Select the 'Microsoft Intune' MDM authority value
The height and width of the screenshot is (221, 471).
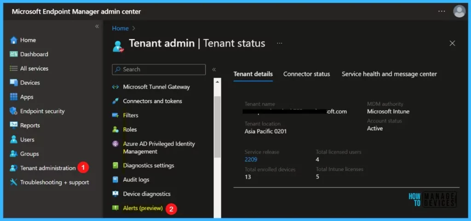click(388, 112)
